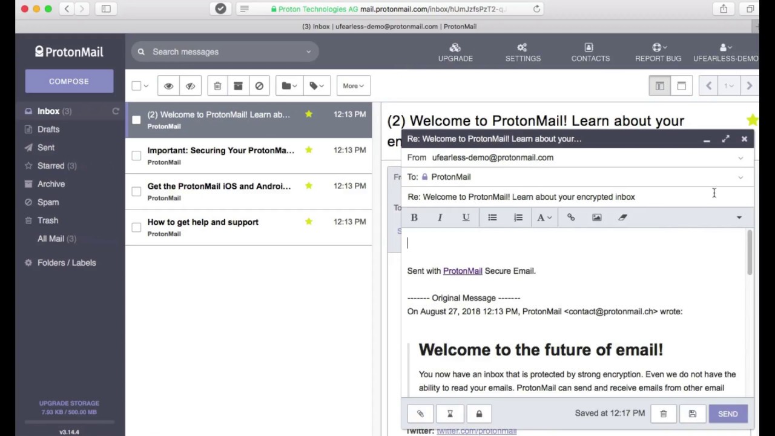
Task: Clear formatting with eraser icon
Action: coord(622,217)
